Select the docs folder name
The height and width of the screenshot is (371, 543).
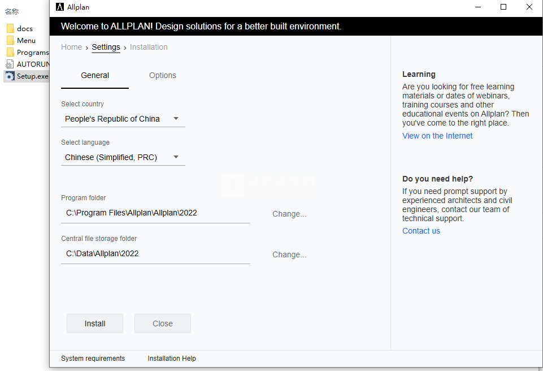tap(25, 29)
